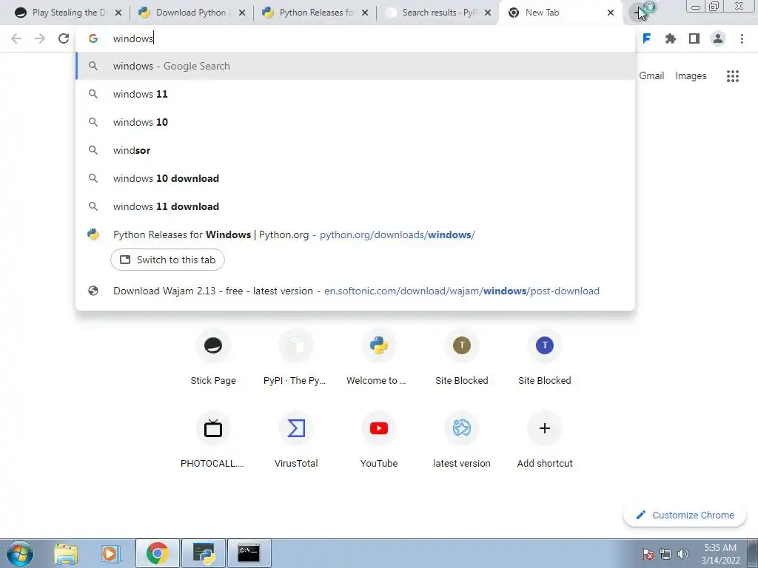This screenshot has width=758, height=568.
Task: Open the Gmail link
Action: pos(651,76)
